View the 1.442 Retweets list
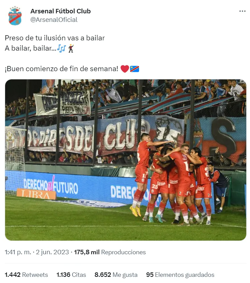 [26, 274]
